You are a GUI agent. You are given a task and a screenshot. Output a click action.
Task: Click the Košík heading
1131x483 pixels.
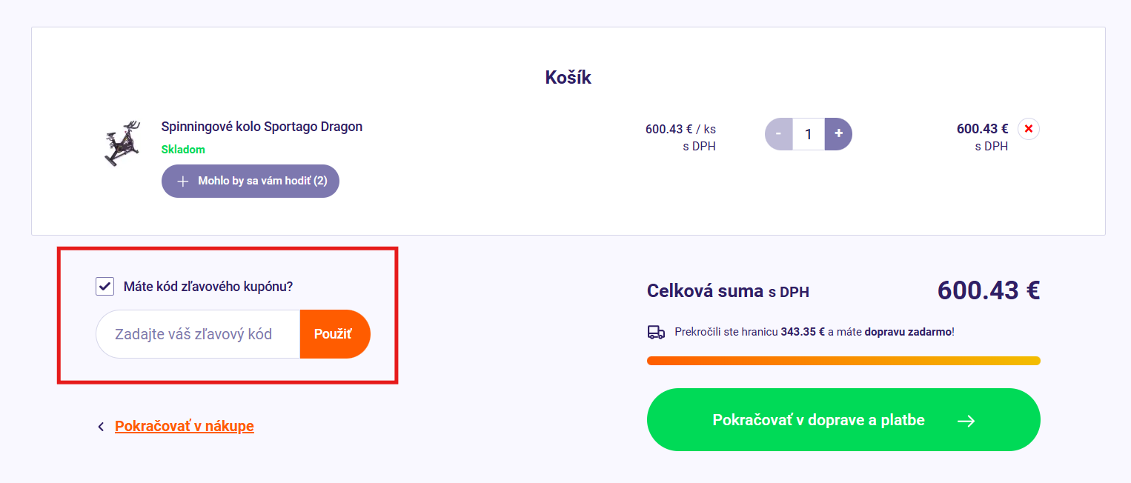point(568,77)
